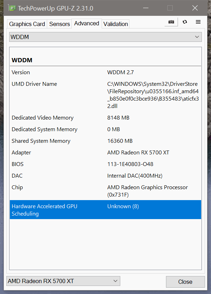211x294 pixels.
Task: Click the aticfx32.dll driver path value
Action: tap(153, 95)
